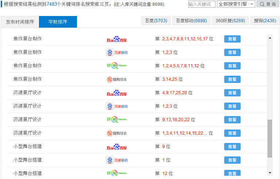280x179 pixels.
Task: Click Haosou logo in 焦作展台制作 row
Action: 117,65
